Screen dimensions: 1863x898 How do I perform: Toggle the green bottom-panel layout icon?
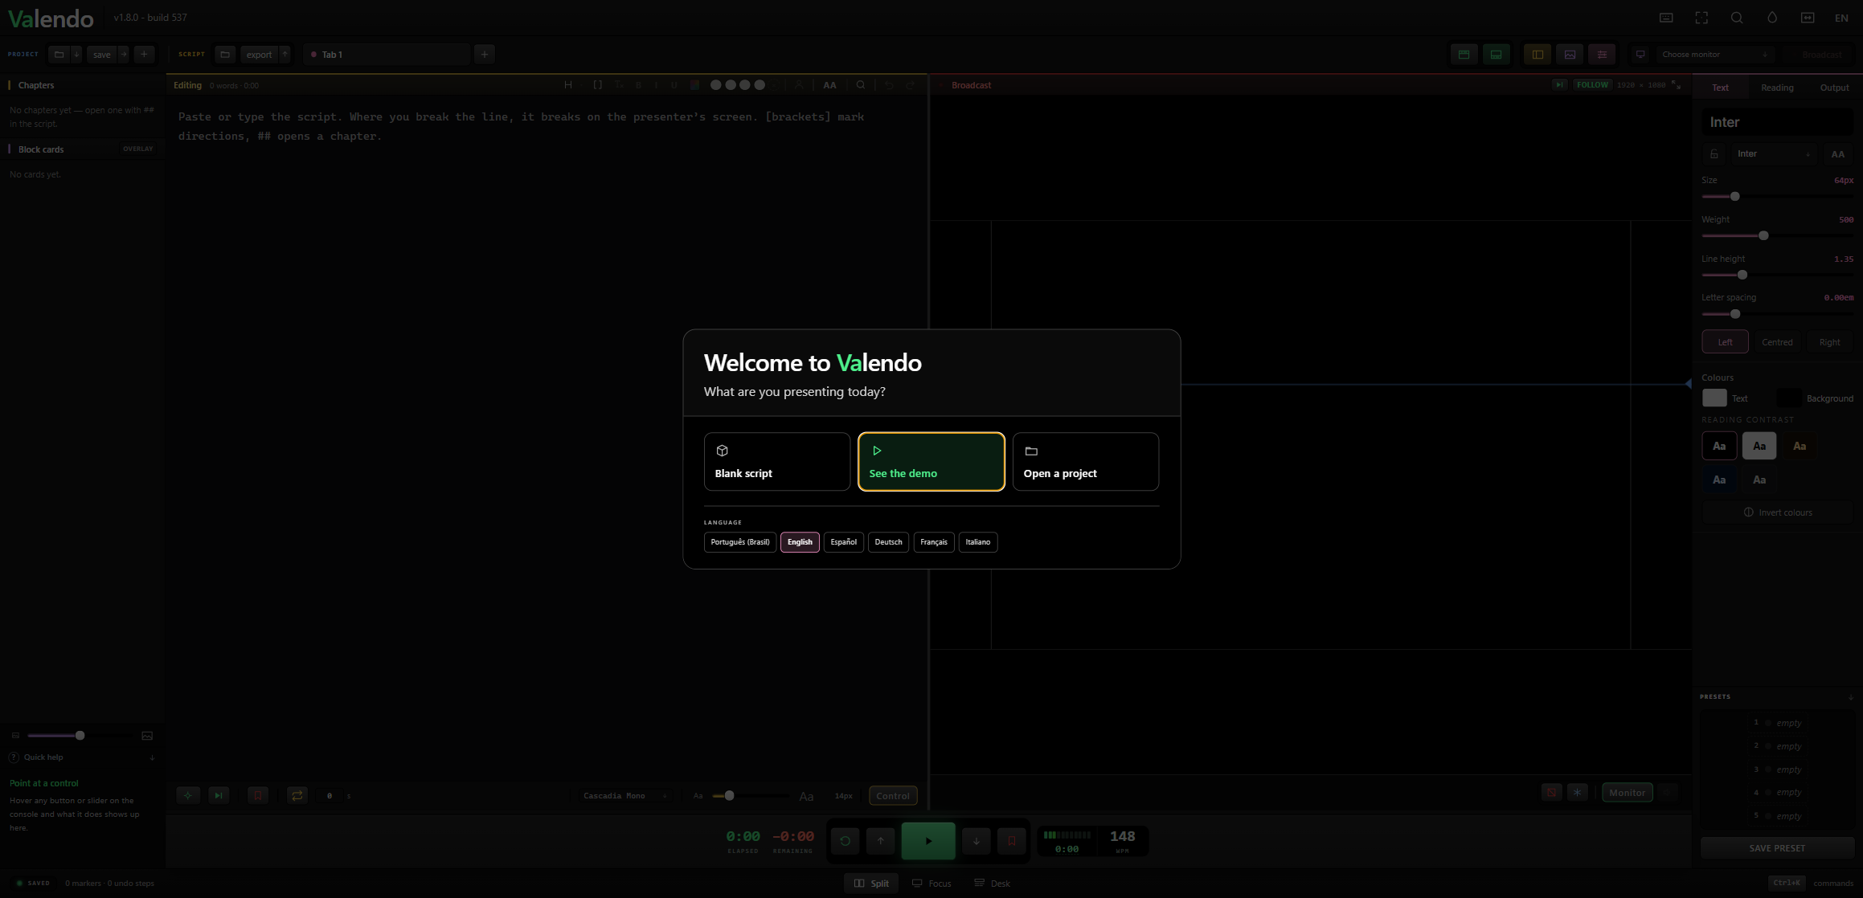click(x=1496, y=55)
